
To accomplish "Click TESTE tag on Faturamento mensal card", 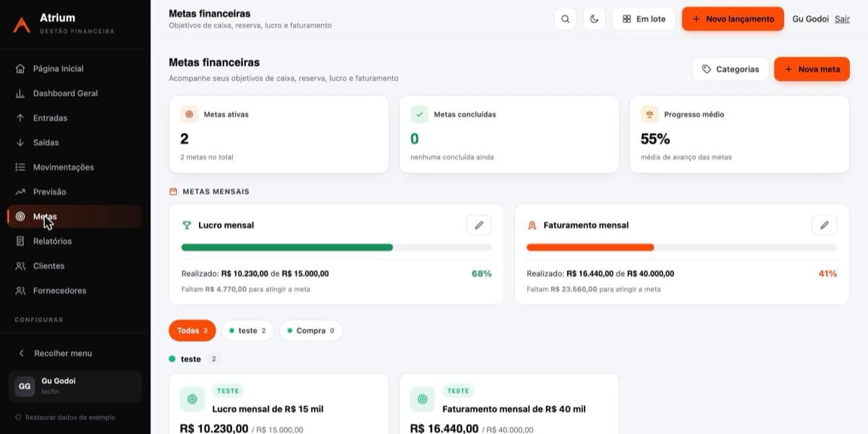I will (x=458, y=391).
